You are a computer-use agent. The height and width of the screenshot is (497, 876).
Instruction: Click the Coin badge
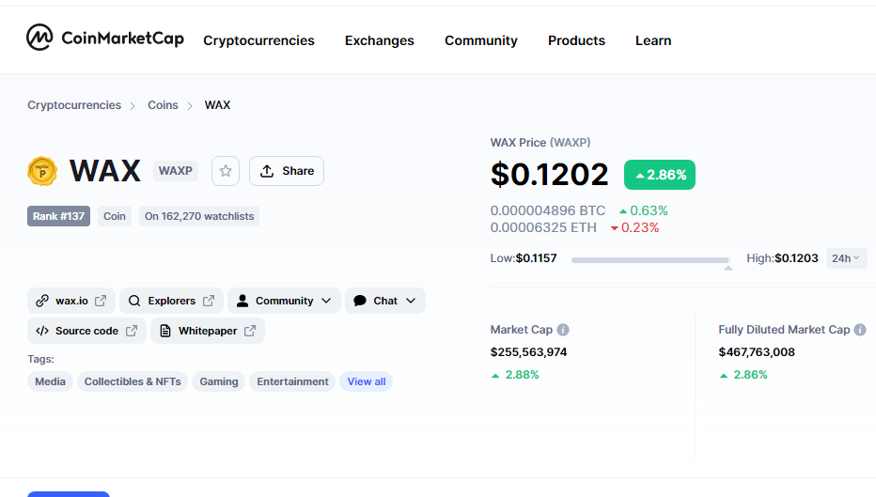point(115,216)
